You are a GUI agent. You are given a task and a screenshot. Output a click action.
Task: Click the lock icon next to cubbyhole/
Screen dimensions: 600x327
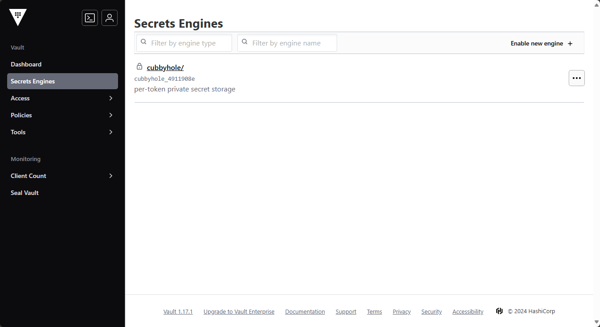[139, 66]
